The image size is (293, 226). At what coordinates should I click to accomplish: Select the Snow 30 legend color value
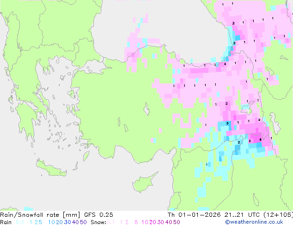point(161,222)
